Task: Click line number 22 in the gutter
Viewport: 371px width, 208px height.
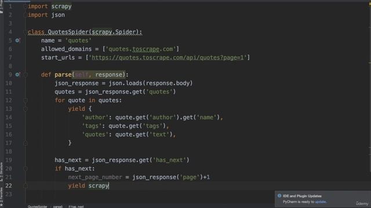Action: (x=9, y=186)
